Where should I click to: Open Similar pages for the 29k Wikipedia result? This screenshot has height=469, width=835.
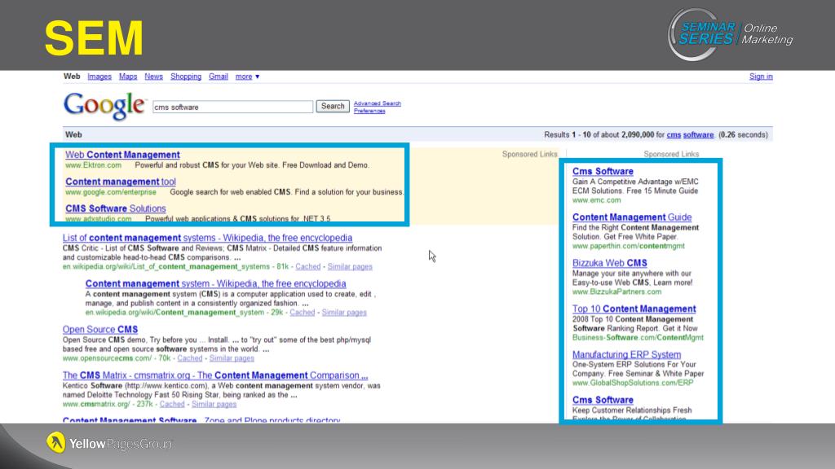[344, 312]
